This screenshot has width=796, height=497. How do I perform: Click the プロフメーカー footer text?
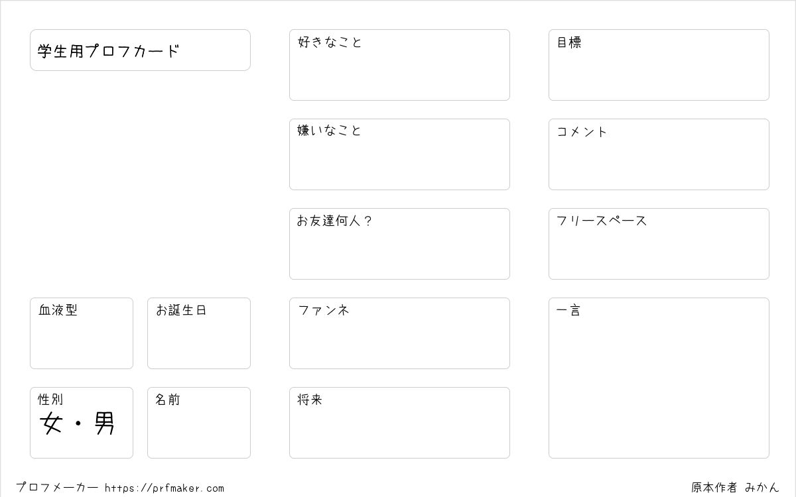point(57,488)
